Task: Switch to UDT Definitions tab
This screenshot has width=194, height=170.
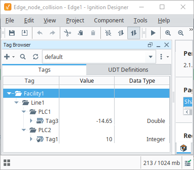Action: coord(128,69)
